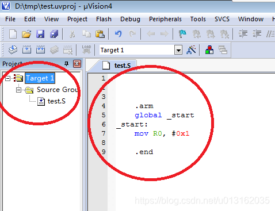Create a new file with the New icon
The height and width of the screenshot is (211, 275).
(13, 34)
